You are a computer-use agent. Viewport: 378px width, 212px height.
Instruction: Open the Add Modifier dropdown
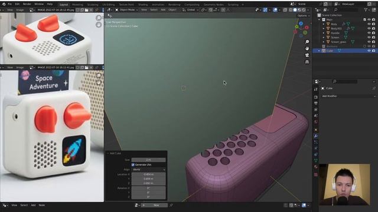click(x=348, y=96)
